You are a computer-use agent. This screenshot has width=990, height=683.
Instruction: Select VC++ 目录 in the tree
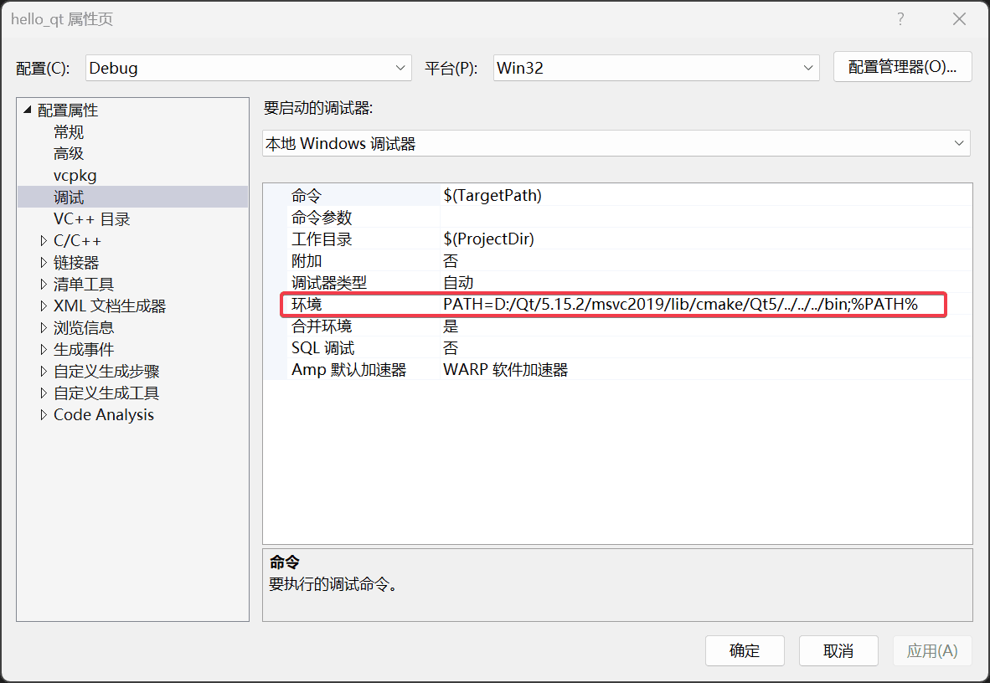point(92,219)
